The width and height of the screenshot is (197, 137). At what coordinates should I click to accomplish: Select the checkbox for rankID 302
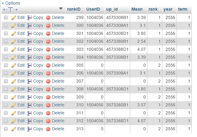coord(6,41)
